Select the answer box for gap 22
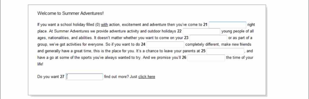 (x=201, y=32)
